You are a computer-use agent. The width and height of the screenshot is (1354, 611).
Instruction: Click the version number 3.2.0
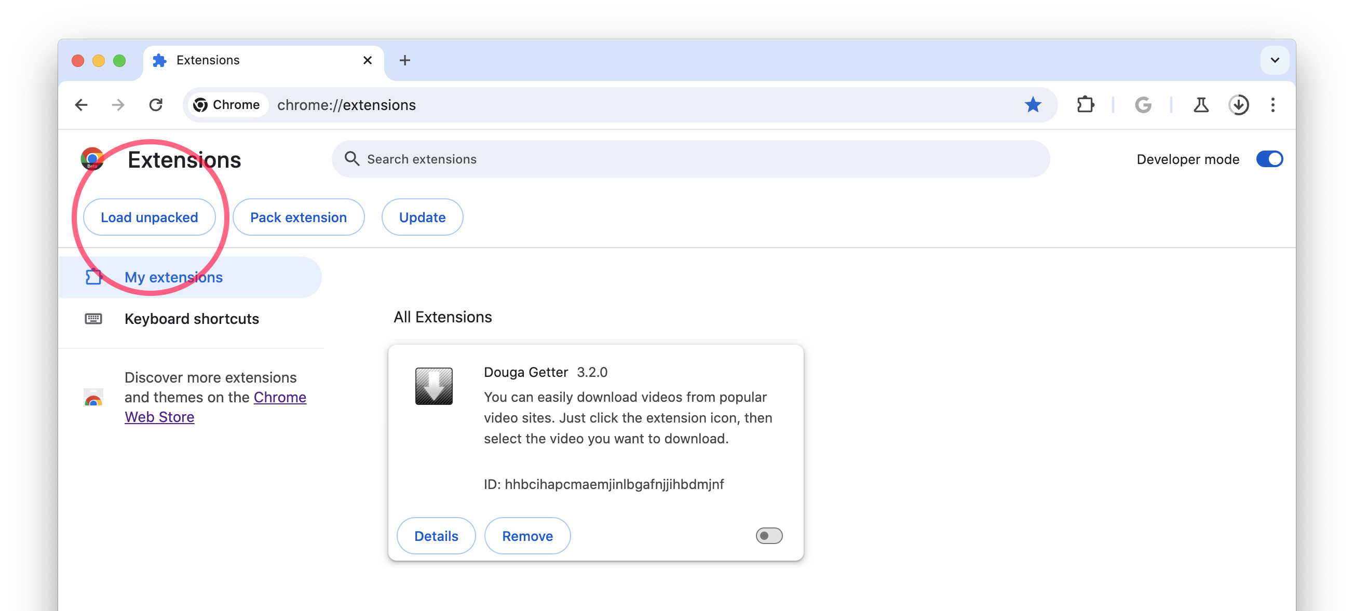click(592, 372)
